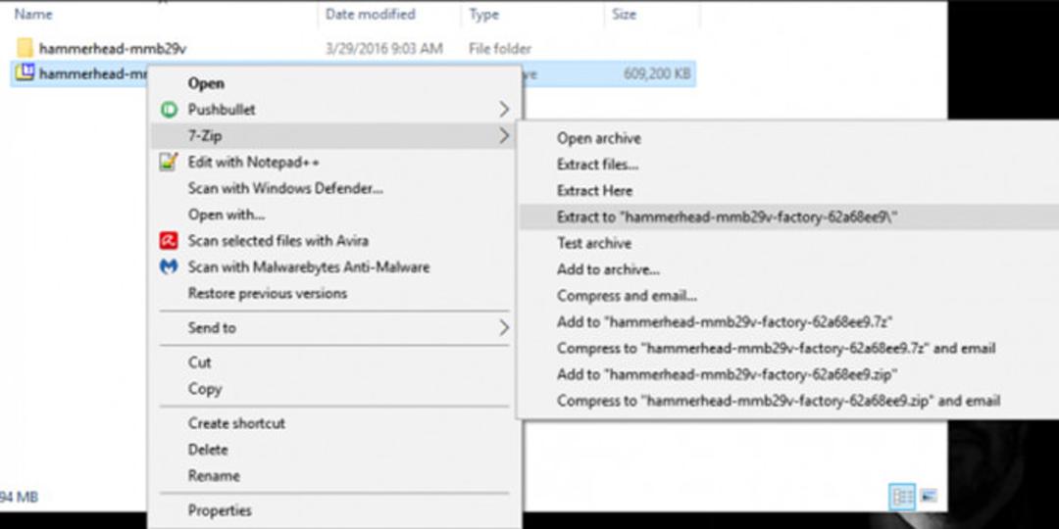
Task: Click the 3/29/2016 9:03 AM date
Action: pos(383,49)
